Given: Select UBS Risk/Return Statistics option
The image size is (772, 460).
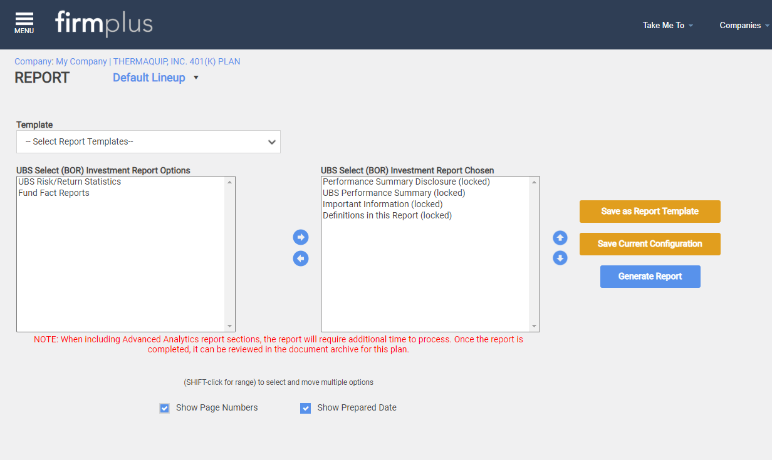Looking at the screenshot, I should [x=120, y=182].
